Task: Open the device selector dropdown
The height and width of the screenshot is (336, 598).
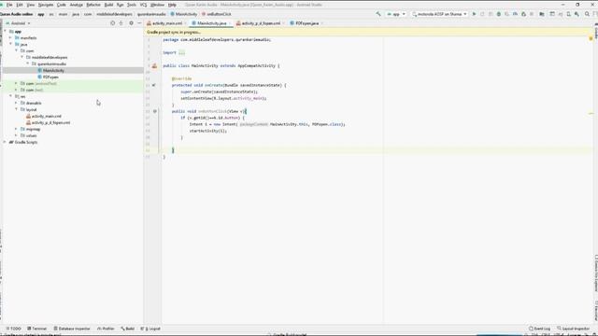Action: tap(439, 14)
